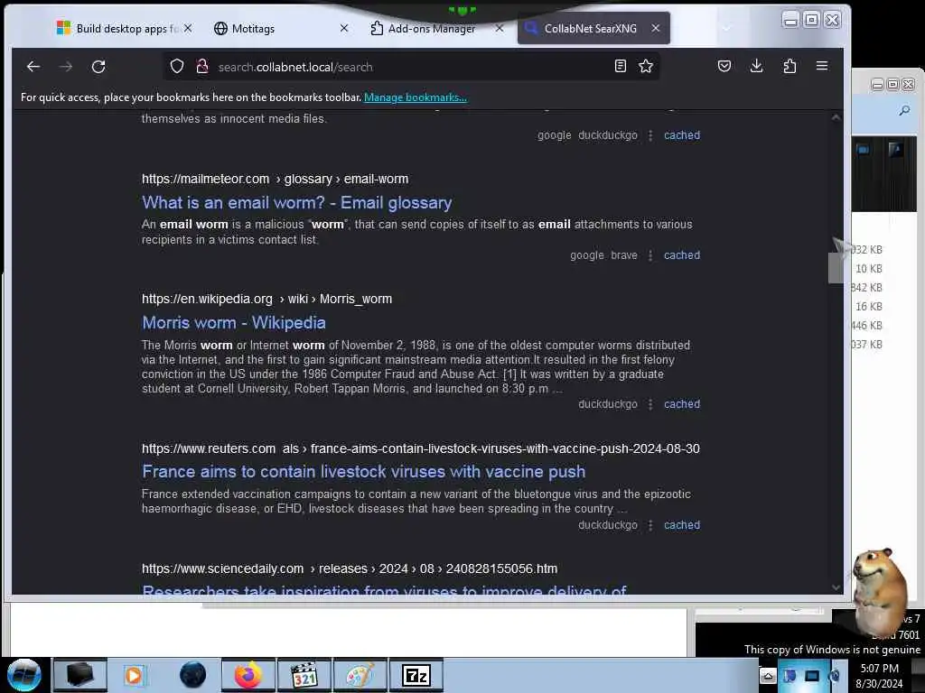Click the grayed-out forward arrow in Firefox
Screen dimensions: 925x693
coord(65,67)
